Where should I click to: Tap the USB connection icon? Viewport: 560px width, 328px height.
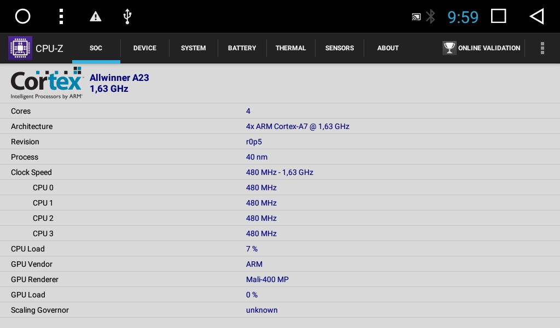pos(127,16)
